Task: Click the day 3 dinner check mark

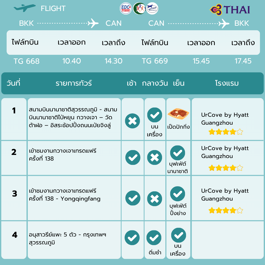Action: point(178,194)
